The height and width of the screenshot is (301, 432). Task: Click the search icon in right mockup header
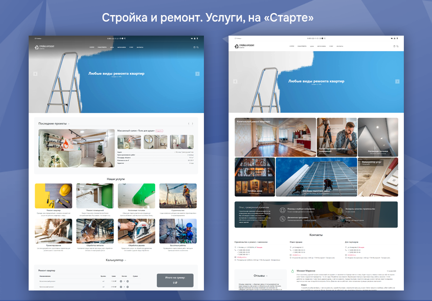pyautogui.click(x=397, y=46)
